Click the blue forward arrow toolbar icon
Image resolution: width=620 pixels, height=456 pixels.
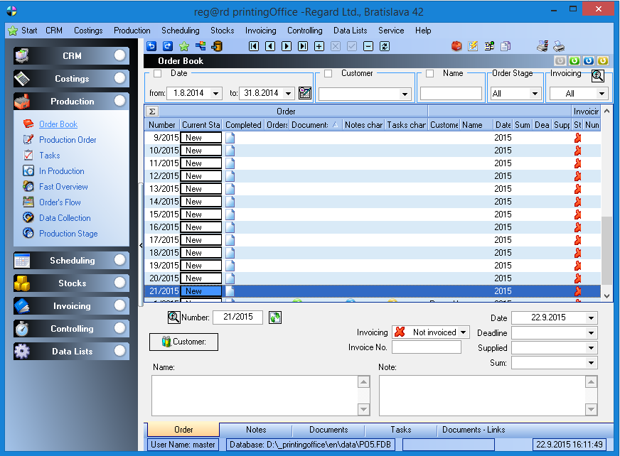tap(168, 46)
